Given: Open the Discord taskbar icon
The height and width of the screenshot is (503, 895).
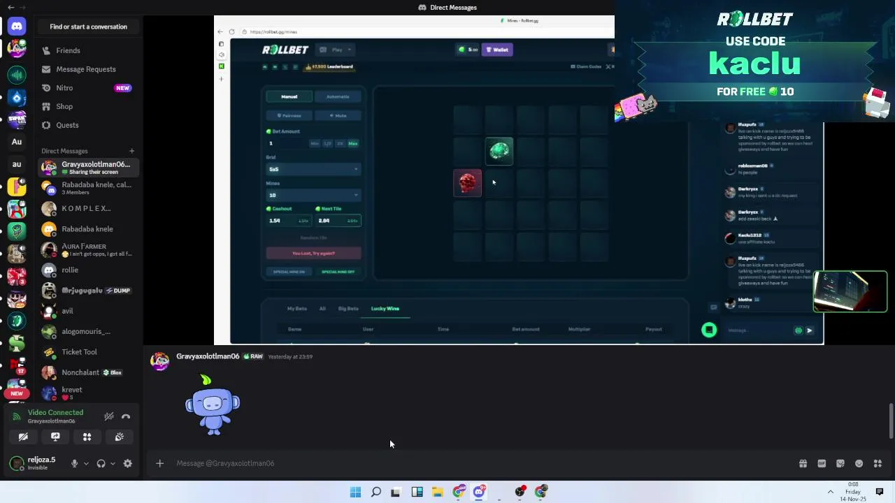Looking at the screenshot, I should [479, 492].
